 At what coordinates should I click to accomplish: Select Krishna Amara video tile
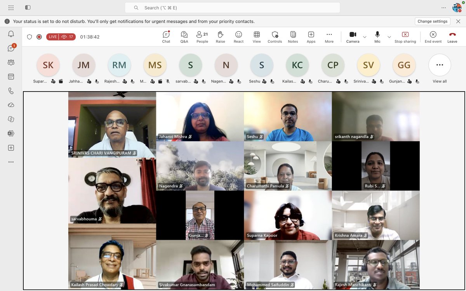(376, 215)
